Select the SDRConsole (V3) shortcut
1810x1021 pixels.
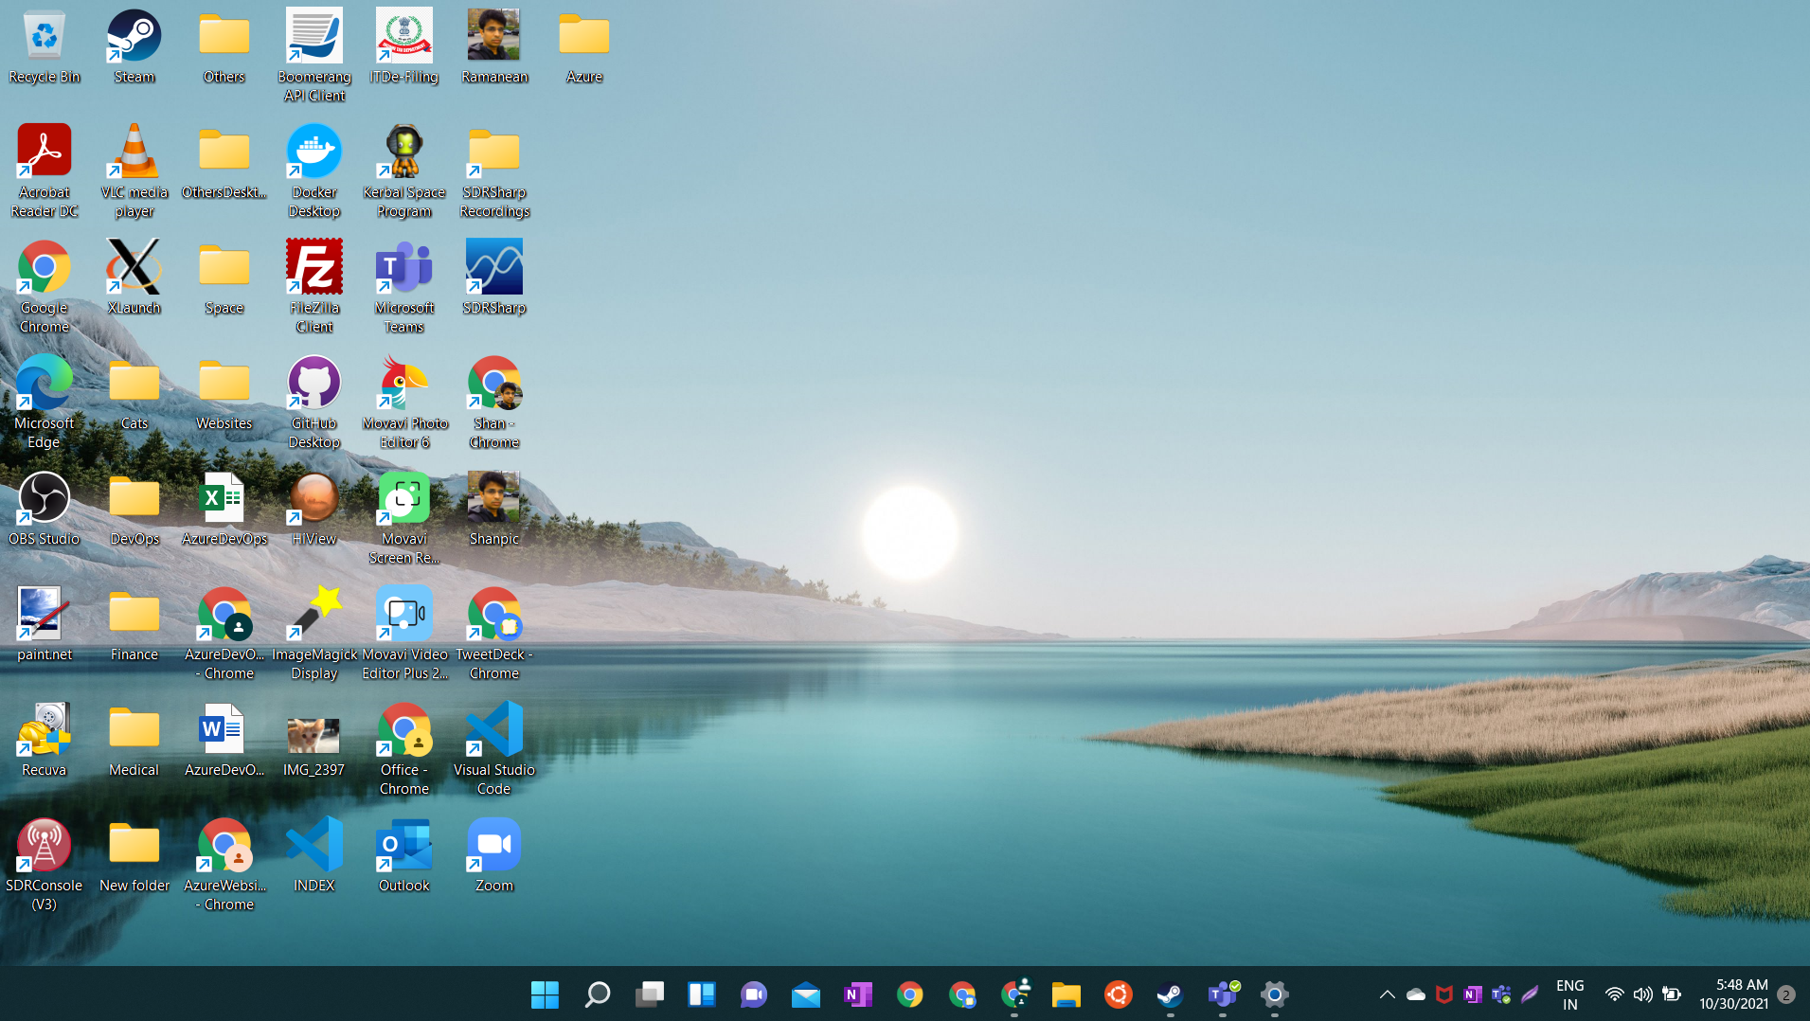click(x=45, y=865)
